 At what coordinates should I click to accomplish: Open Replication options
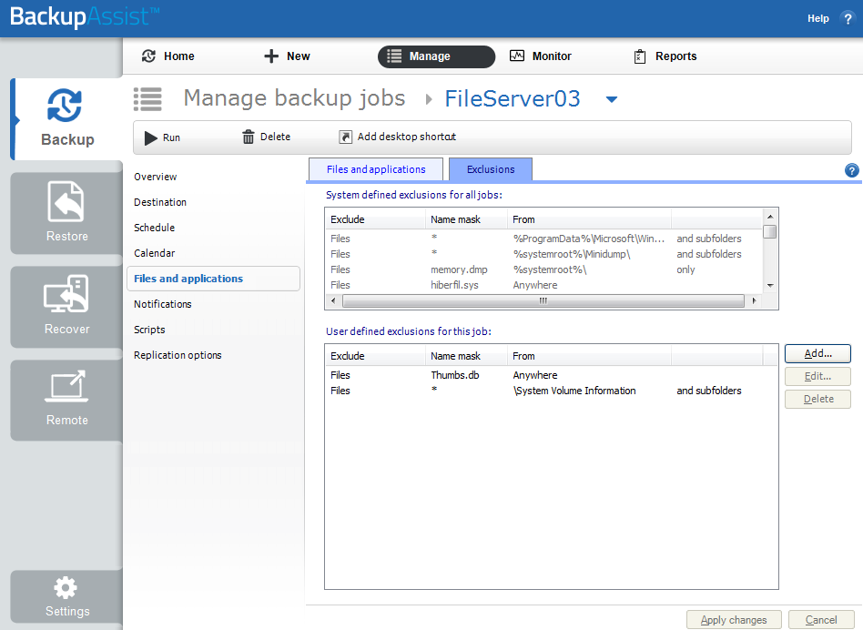coord(178,355)
